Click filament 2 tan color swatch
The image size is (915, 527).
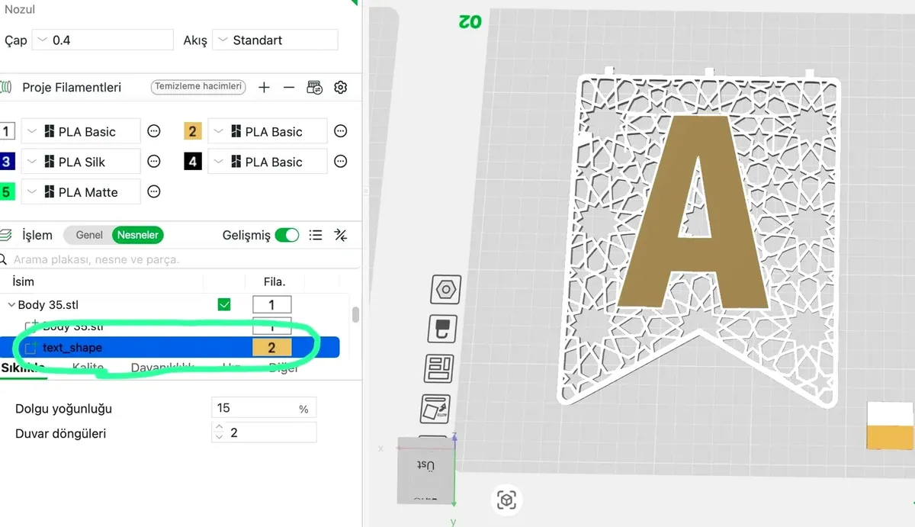coord(192,131)
